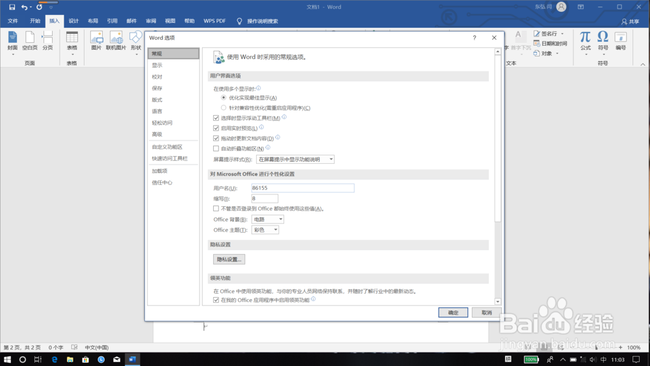Switch to the WPS PDF tab
Screen dimensions: 650x366
[214, 21]
